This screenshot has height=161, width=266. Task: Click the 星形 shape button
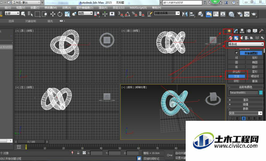tap(255, 72)
